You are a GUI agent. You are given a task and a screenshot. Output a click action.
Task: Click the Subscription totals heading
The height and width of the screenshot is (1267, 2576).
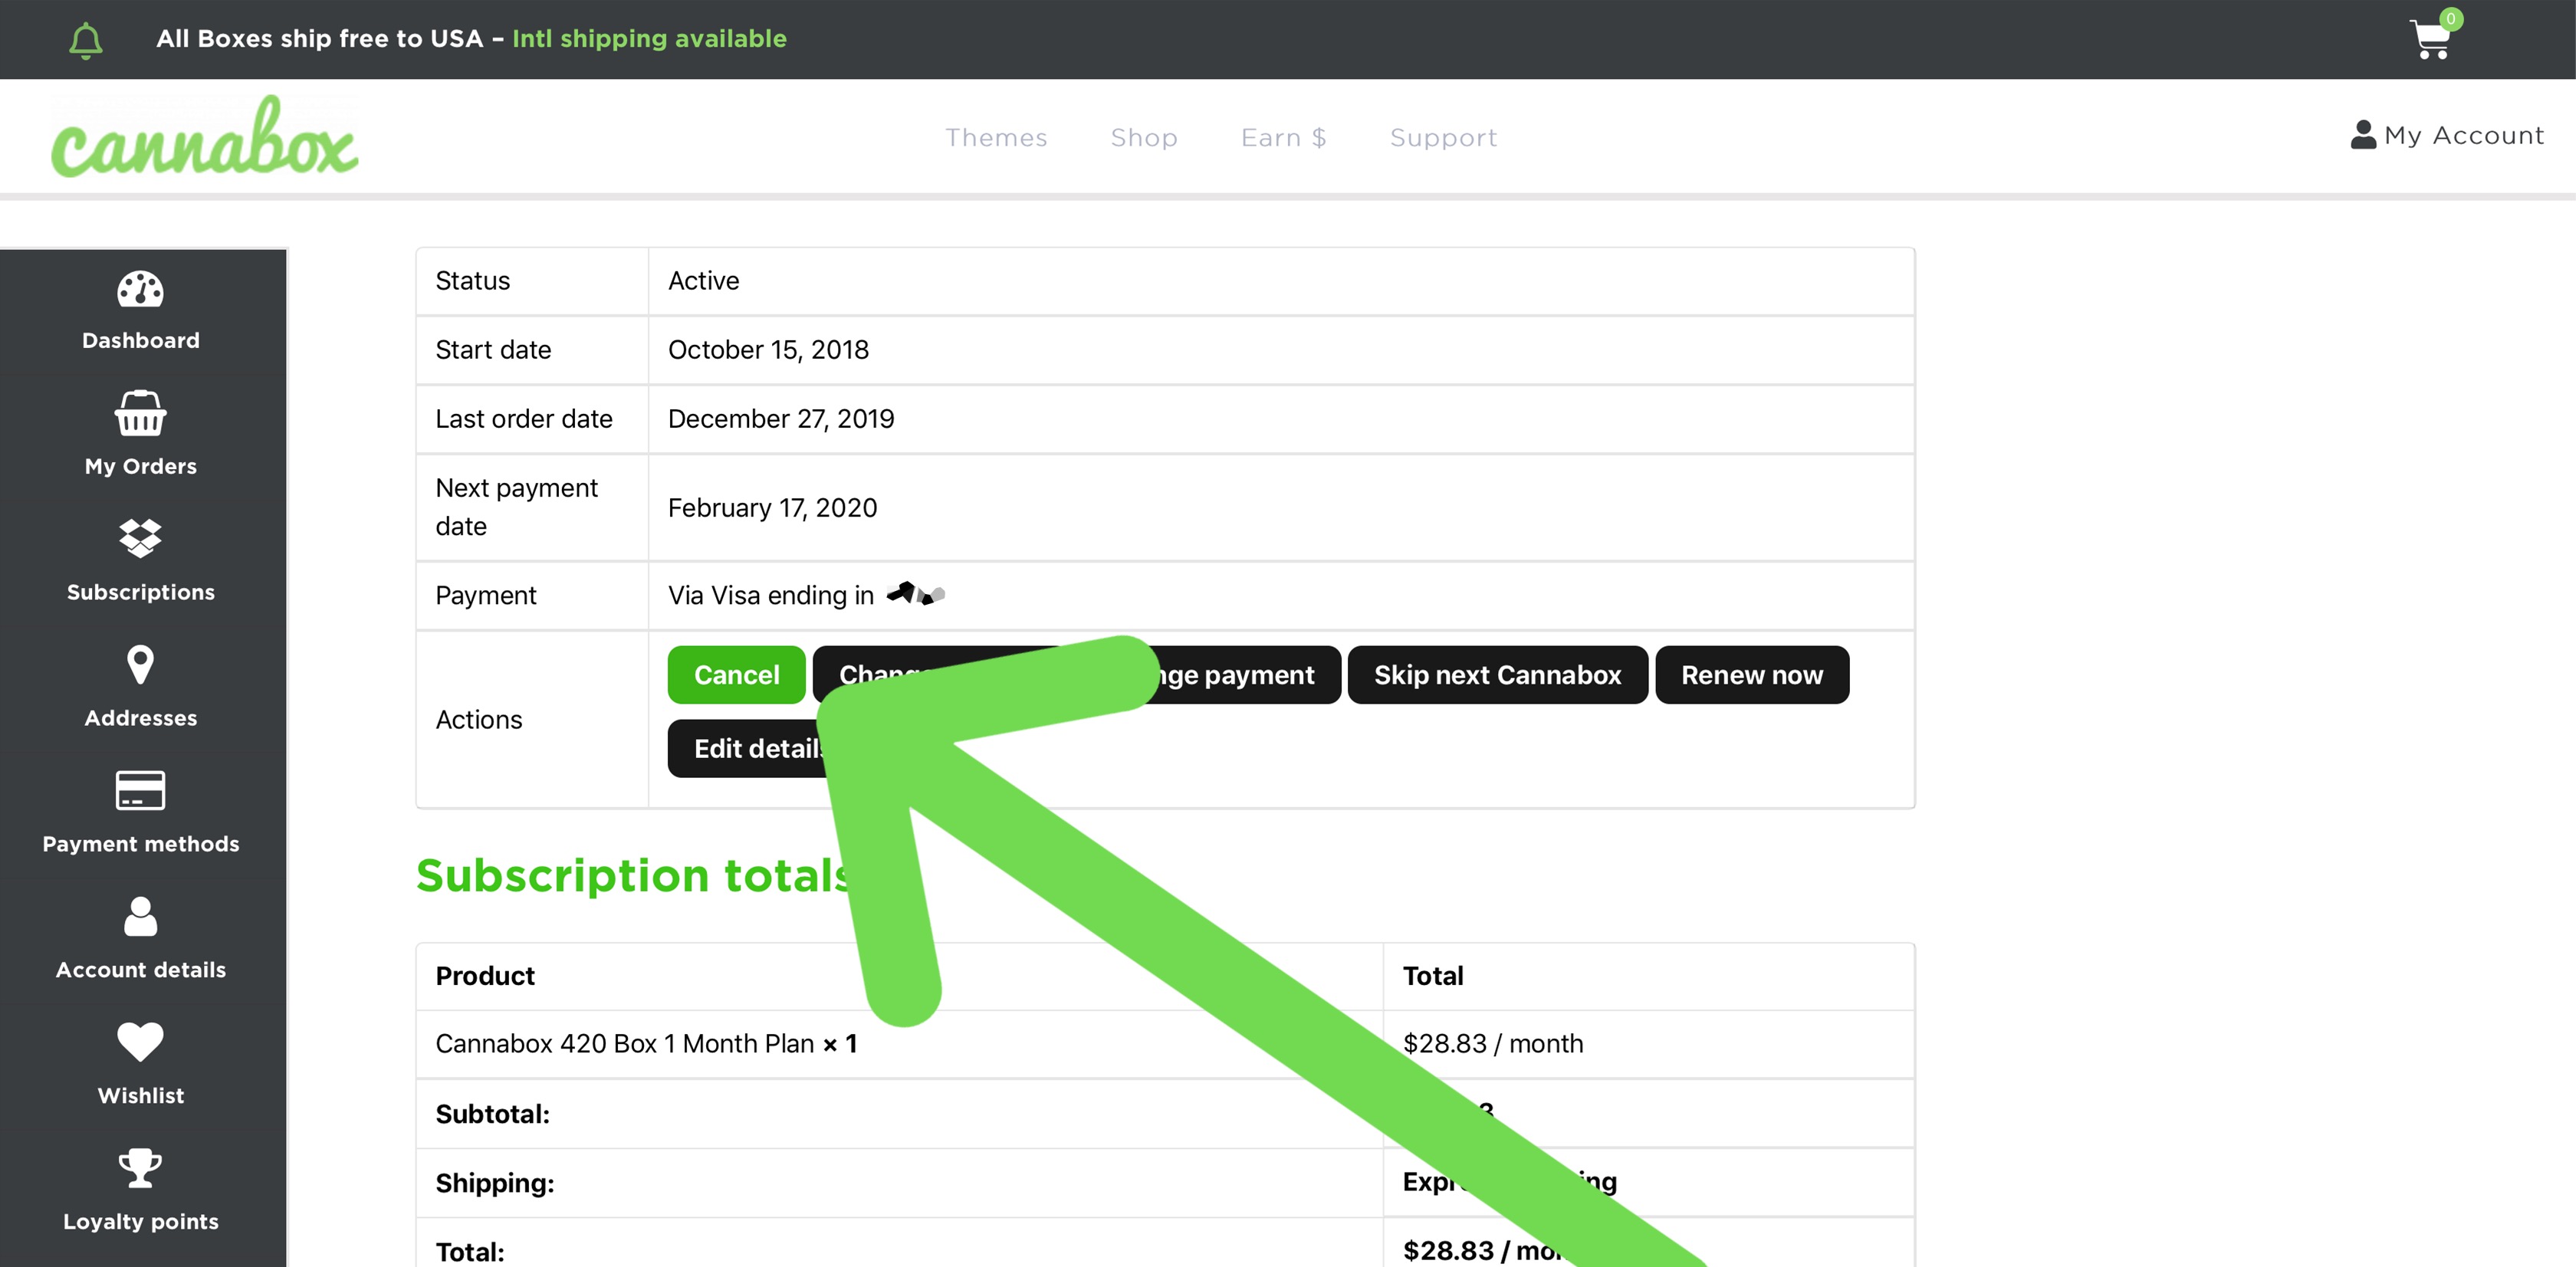coord(634,876)
